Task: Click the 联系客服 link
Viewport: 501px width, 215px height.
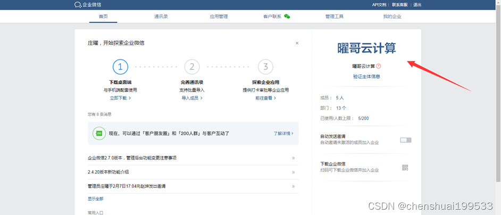Action: 400,5
